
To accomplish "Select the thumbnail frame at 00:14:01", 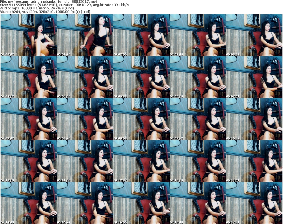I will coord(254,161).
